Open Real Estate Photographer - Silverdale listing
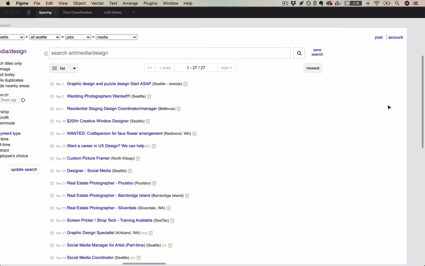The image size is (425, 266). click(x=102, y=208)
